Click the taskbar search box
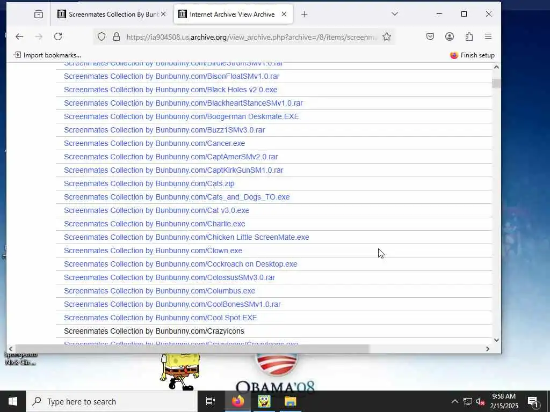Screen dimensions: 550x412 pos(112,401)
